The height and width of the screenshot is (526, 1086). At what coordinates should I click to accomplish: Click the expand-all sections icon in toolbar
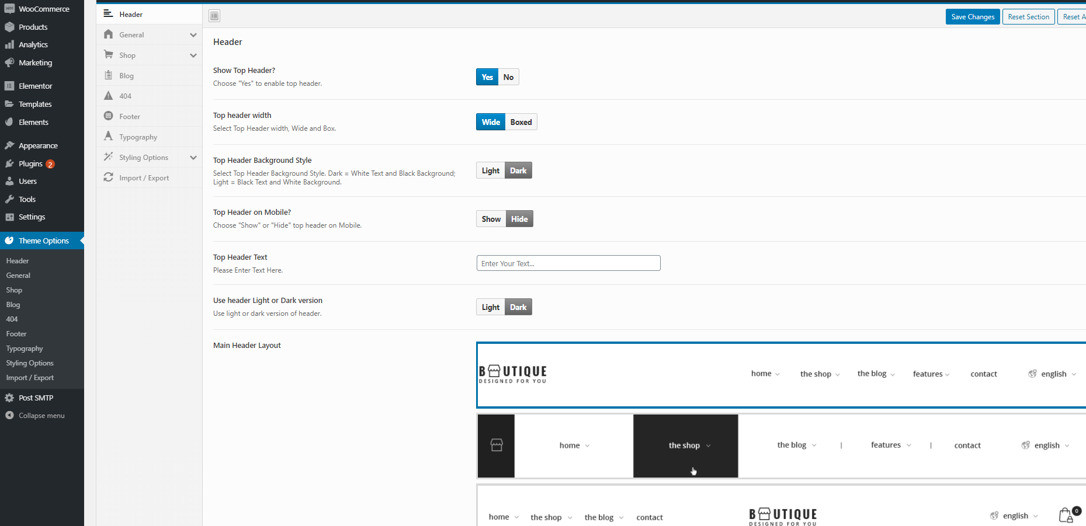214,16
